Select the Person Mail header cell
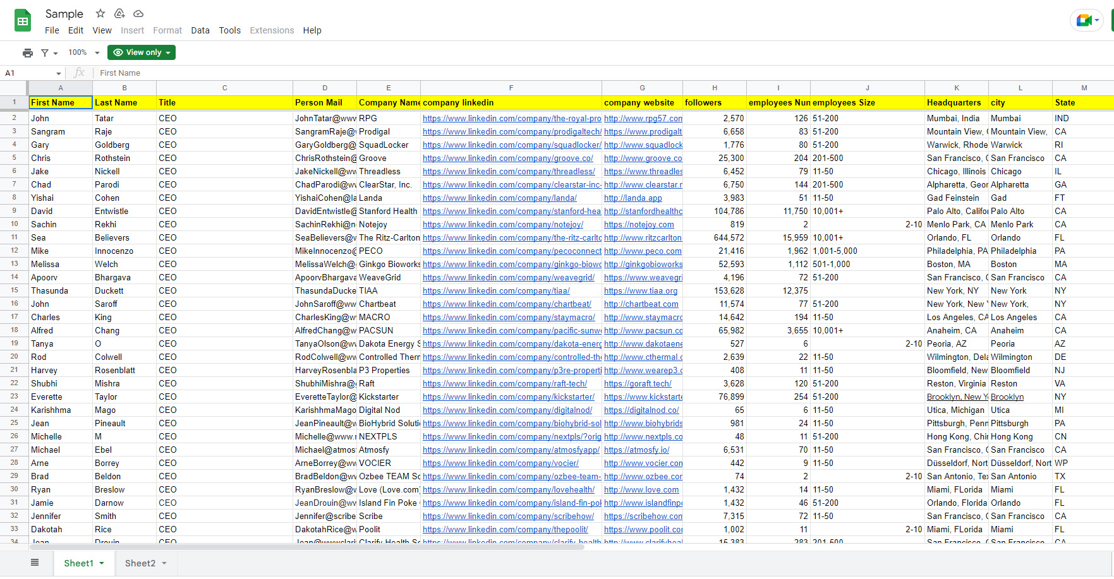Viewport: 1114px width, 579px height. pyautogui.click(x=325, y=102)
